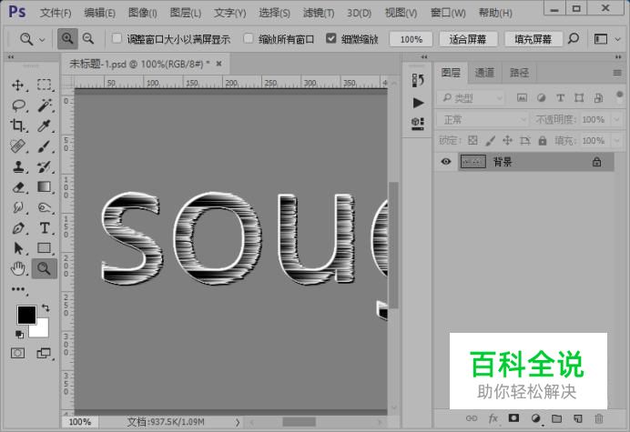The height and width of the screenshot is (432, 630).
Task: Open the Filter menu
Action: pos(319,13)
